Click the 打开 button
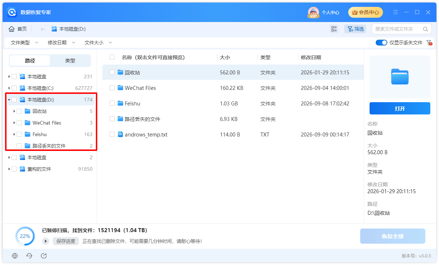 click(400, 108)
